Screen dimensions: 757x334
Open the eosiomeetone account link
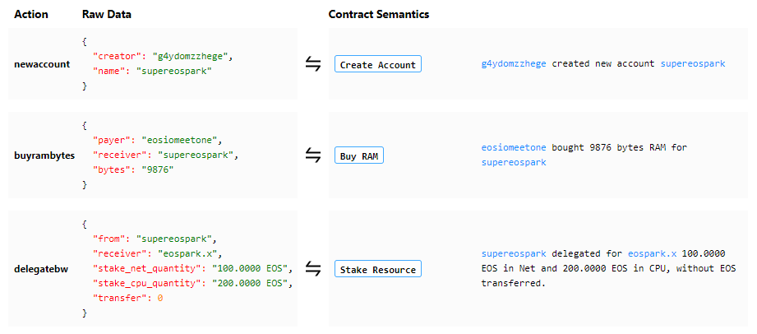click(514, 147)
